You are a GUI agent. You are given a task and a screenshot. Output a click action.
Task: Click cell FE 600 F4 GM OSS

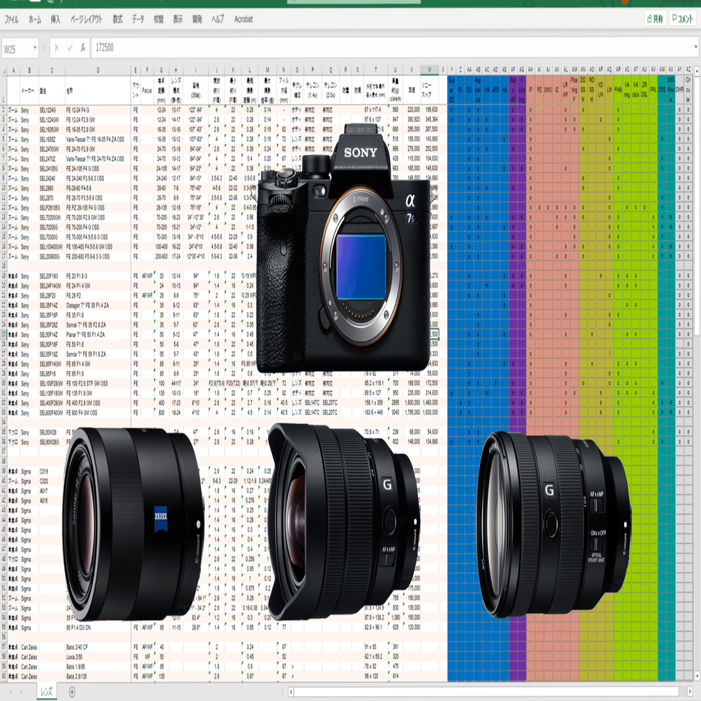pyautogui.click(x=98, y=413)
